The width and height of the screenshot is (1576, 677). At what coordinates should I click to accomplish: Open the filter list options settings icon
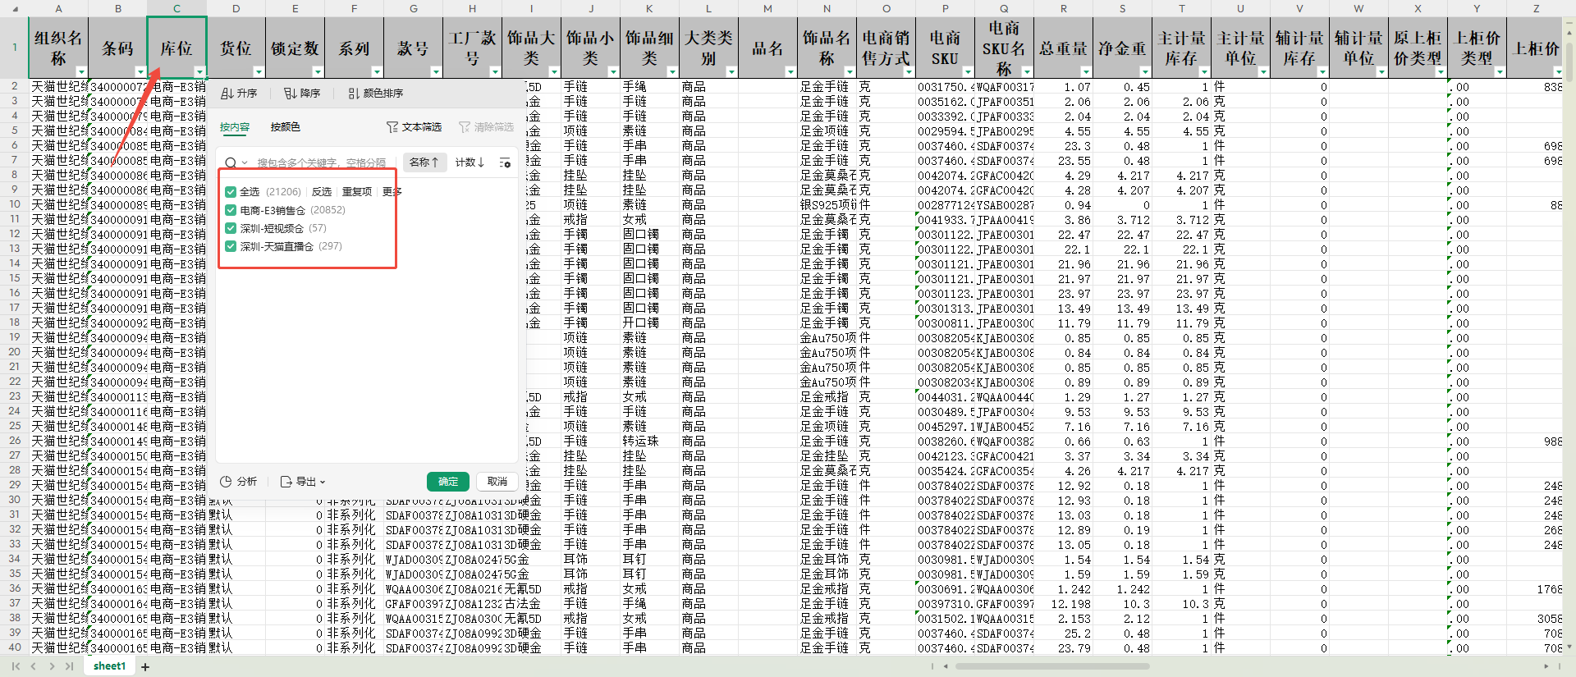[505, 162]
